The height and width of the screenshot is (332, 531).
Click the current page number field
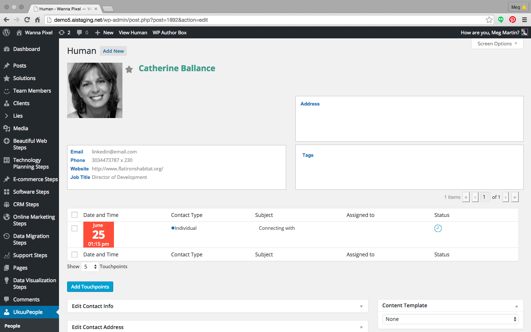485,197
